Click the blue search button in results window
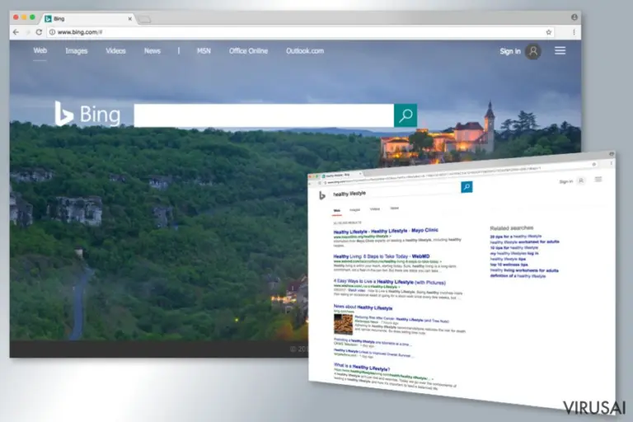Viewport: 633px width, 422px height. tap(467, 187)
